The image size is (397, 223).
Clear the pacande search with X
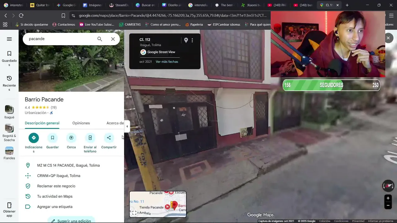coord(113,39)
